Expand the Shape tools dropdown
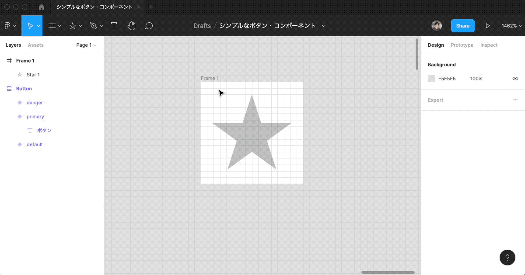Screen dimensions: 525x275 (80, 26)
